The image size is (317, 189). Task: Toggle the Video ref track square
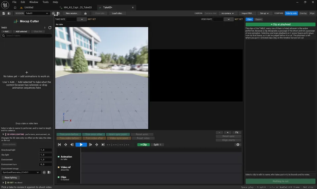coord(59,167)
